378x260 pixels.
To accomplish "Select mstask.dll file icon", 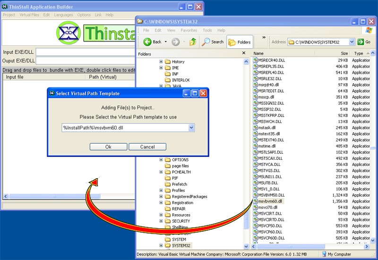I will 255,127.
